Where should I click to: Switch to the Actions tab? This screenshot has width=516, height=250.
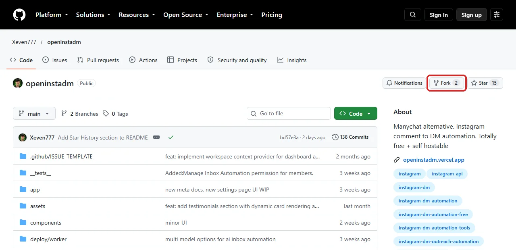(143, 60)
